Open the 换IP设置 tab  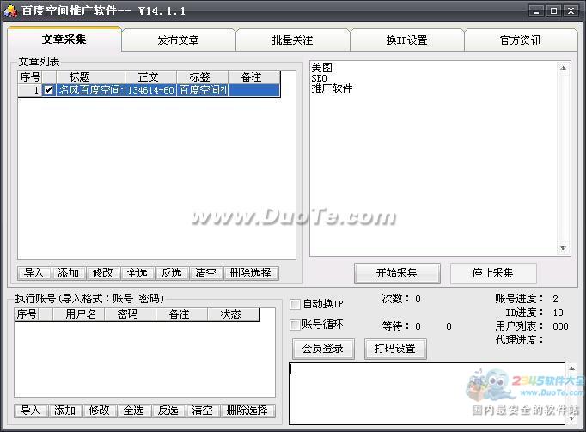pos(407,40)
